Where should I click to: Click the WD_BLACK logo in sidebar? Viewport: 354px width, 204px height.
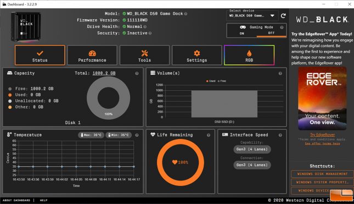pos(322,20)
